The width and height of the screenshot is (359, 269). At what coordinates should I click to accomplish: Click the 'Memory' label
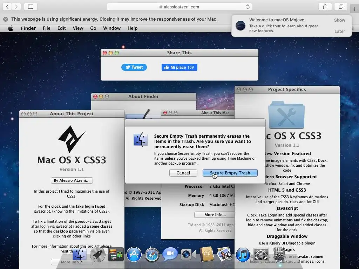coord(196,195)
